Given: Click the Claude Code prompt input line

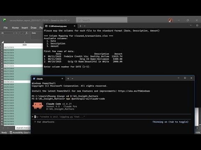Looking at the screenshot, I should [x=111, y=117].
